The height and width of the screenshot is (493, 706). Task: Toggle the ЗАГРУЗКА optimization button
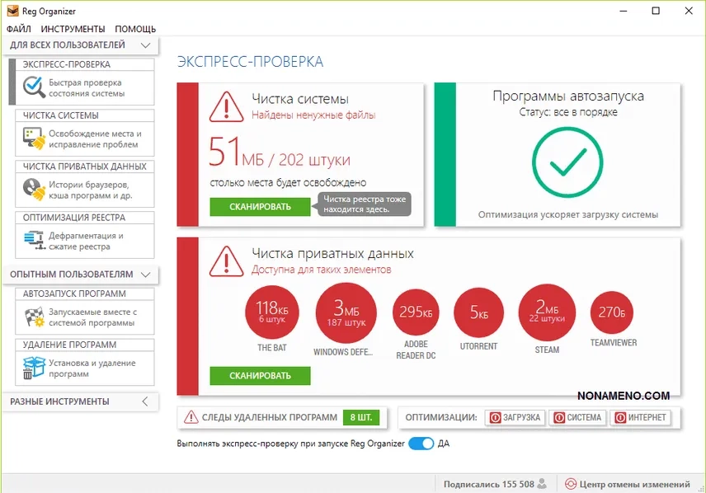point(515,418)
